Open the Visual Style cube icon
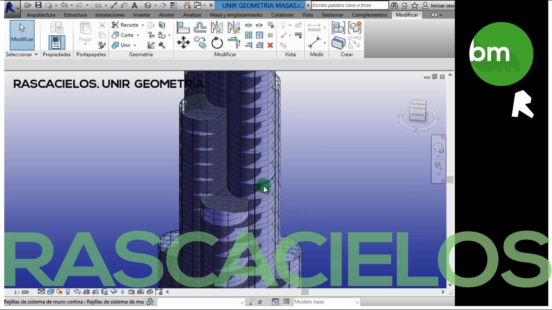552x310 pixels. tap(50, 292)
